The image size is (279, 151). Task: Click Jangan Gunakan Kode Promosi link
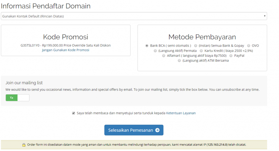[x=66, y=50]
